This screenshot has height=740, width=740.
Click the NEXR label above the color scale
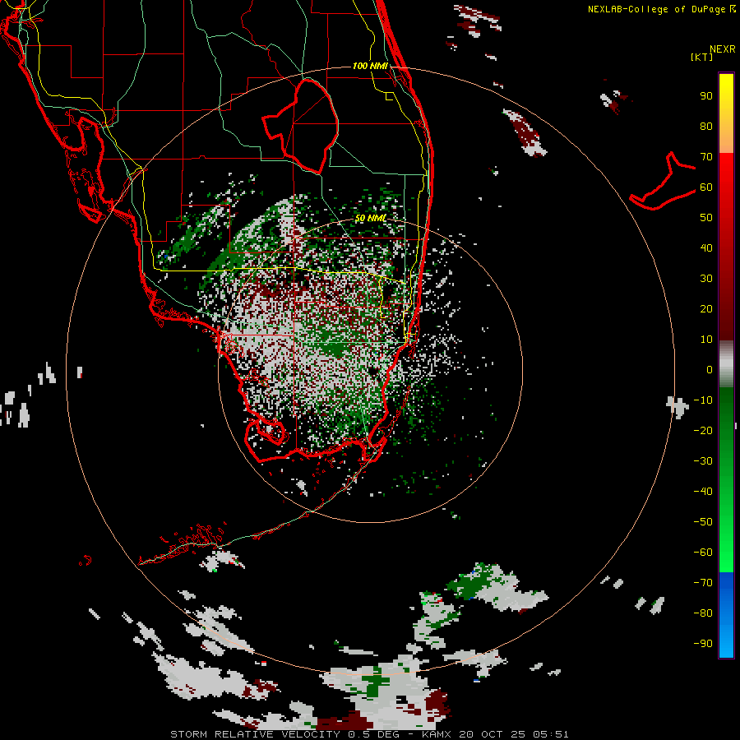coord(722,49)
